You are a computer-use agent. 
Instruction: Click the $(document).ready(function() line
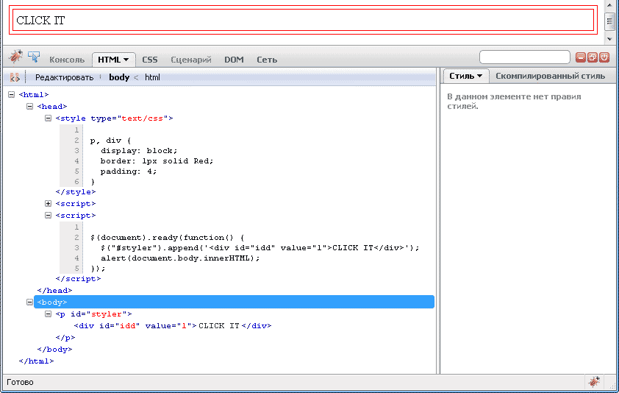coord(167,238)
